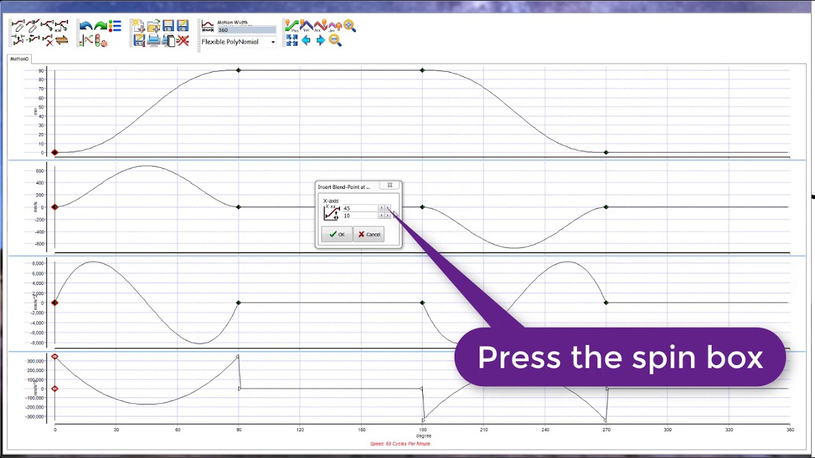Click the traffic light toolbar icon
Screen dimensions: 815x458
coord(101,41)
